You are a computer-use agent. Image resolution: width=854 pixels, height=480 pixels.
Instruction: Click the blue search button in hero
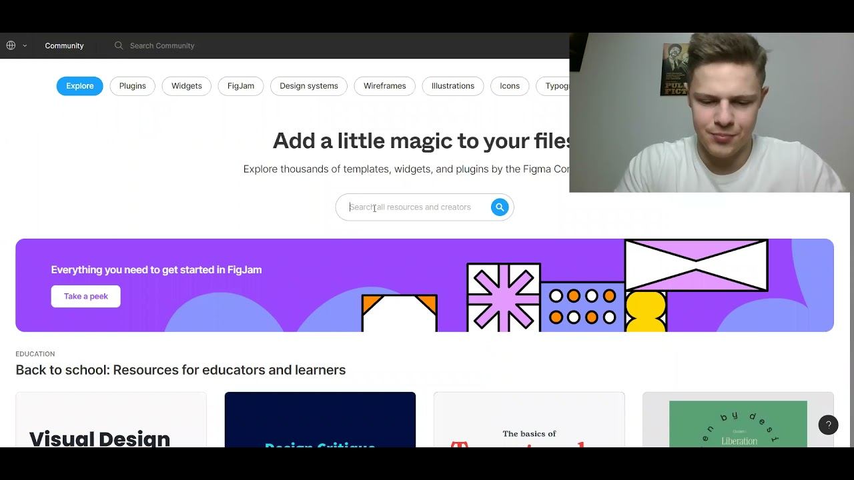[500, 207]
